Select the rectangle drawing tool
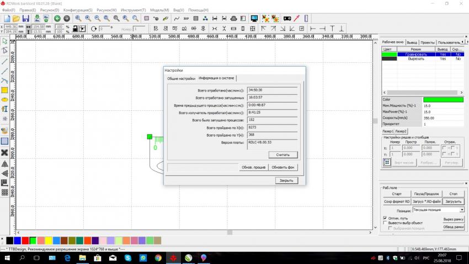The image size is (469, 264). pos(4,89)
